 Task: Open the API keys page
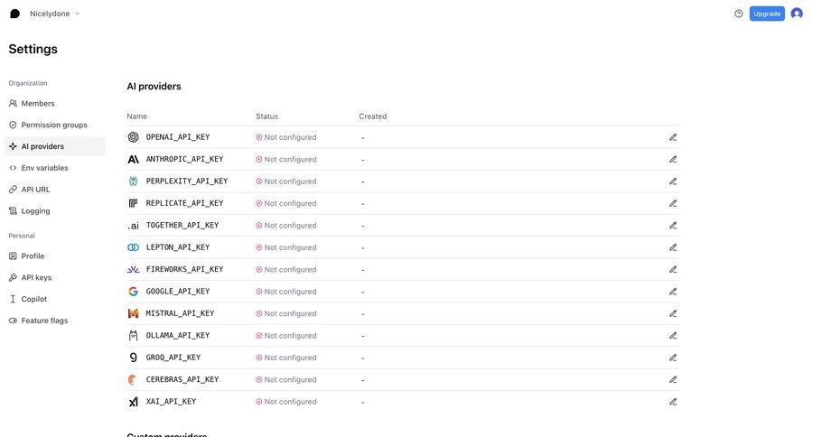[x=36, y=277]
